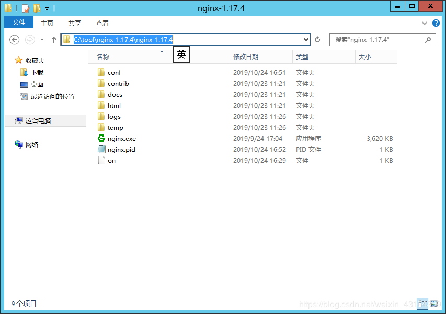Click the conf folder name
This screenshot has height=314, width=446.
click(x=115, y=73)
